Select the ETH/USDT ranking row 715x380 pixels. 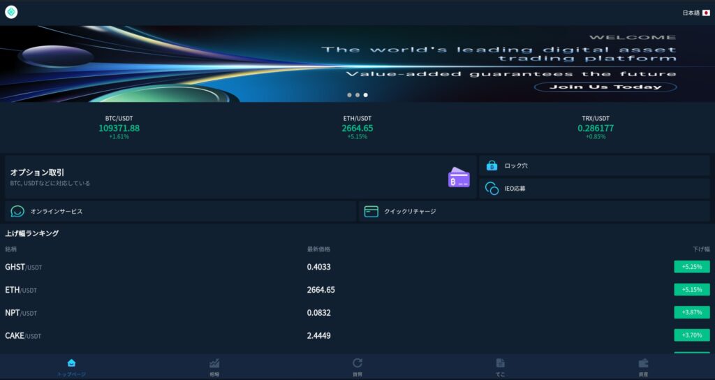[x=357, y=290]
